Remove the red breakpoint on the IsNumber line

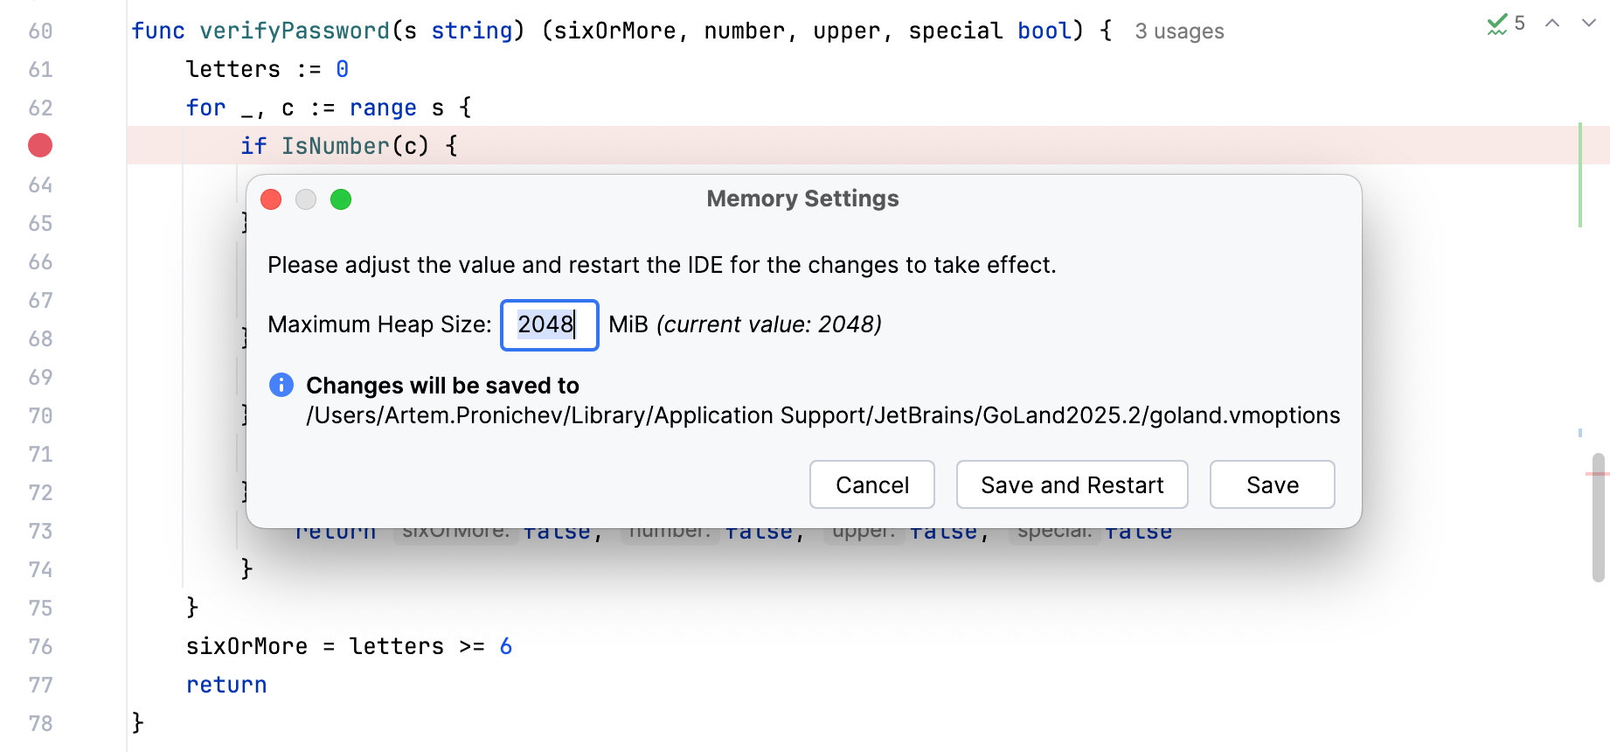tap(40, 145)
